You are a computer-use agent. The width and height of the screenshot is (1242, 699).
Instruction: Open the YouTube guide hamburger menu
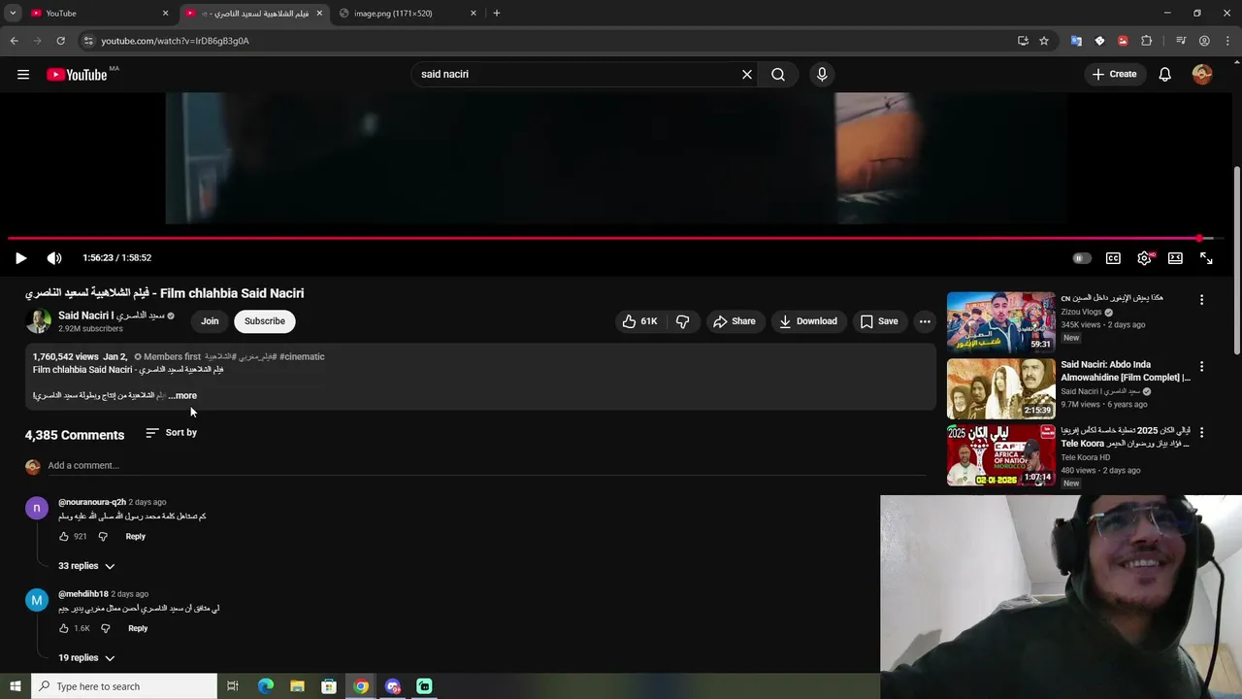[23, 75]
